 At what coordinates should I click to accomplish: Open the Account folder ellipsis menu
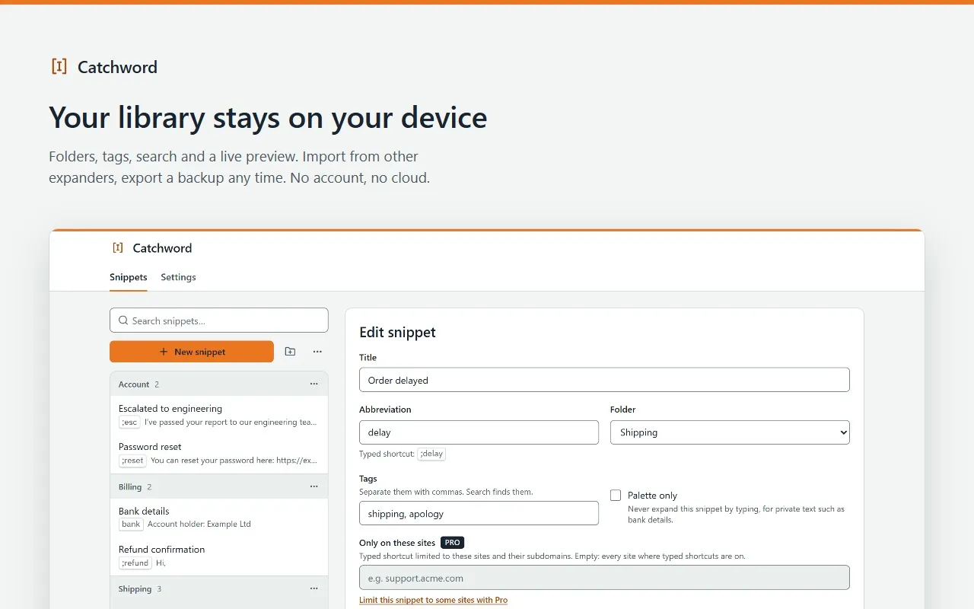pyautogui.click(x=314, y=384)
